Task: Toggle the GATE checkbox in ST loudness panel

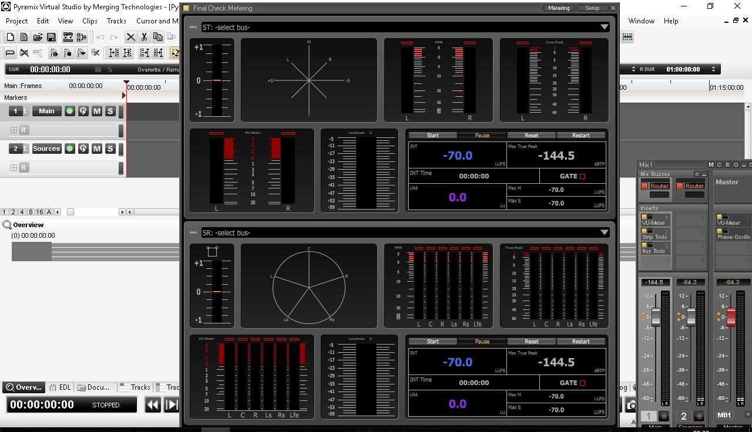Action: [582, 176]
